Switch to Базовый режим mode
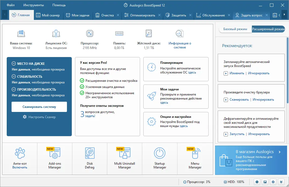 [x=235, y=29]
